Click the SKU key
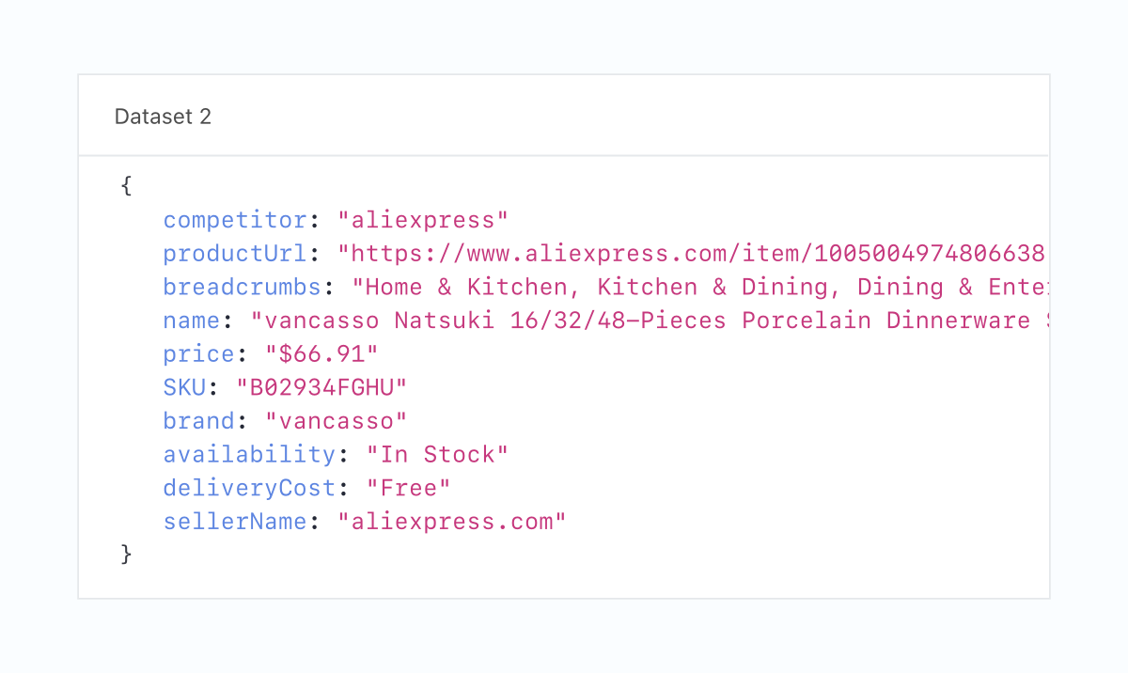The height and width of the screenshot is (673, 1128). [184, 388]
